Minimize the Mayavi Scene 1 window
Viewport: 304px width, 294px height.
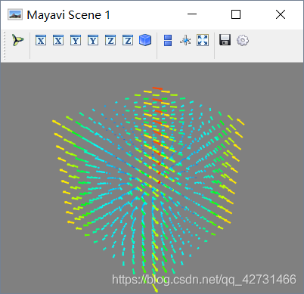tap(192, 14)
